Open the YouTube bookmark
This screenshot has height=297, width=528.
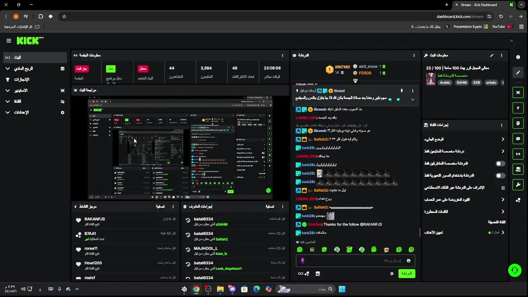(502, 26)
